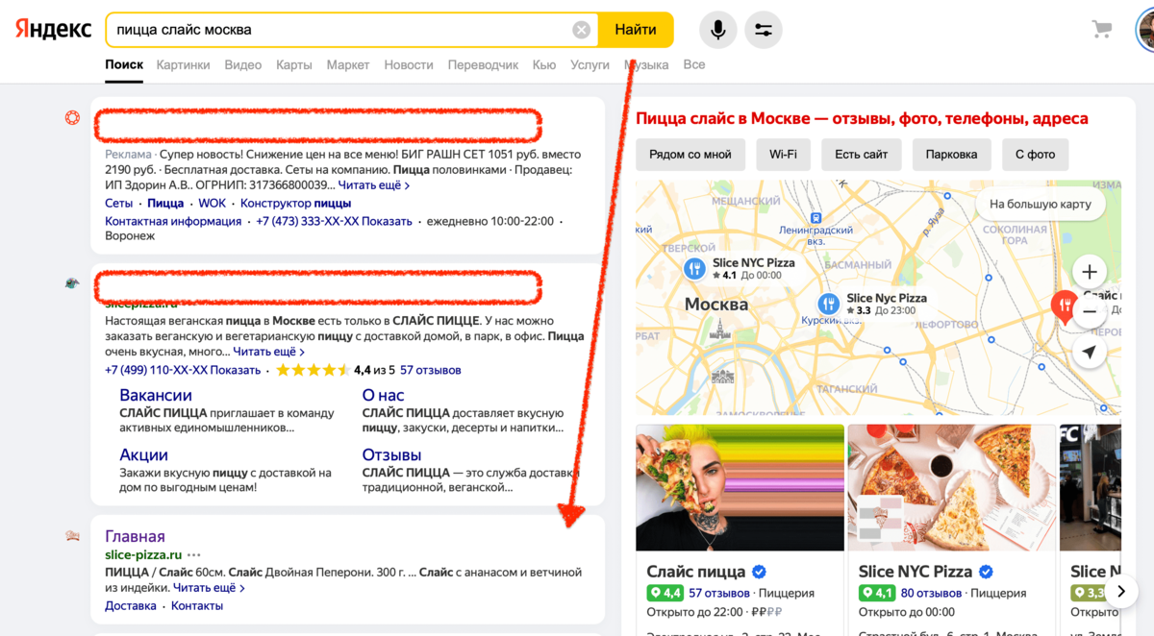The height and width of the screenshot is (636, 1154).
Task: Toggle the С фото filter
Action: pyautogui.click(x=1035, y=155)
